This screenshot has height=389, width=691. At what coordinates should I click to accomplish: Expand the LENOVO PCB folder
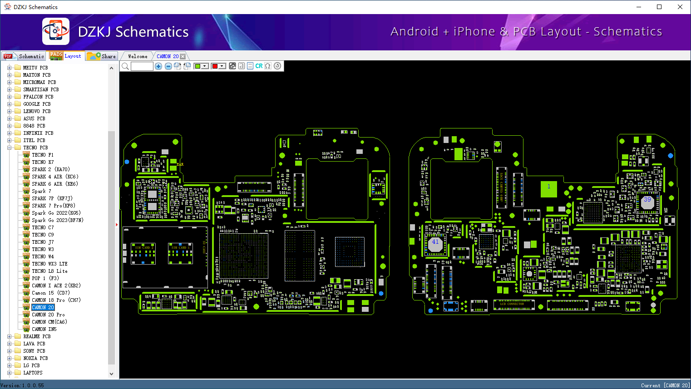[9, 111]
